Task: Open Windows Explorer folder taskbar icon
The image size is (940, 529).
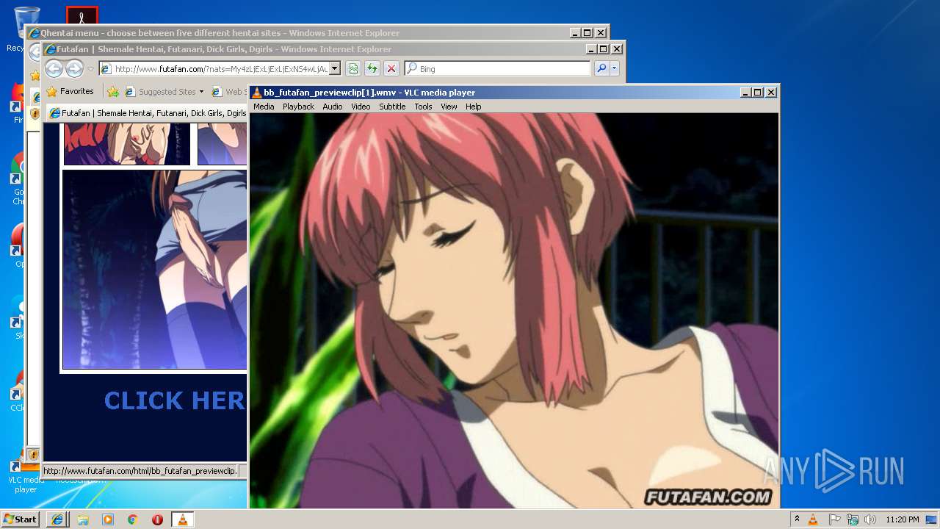Action: click(83, 519)
